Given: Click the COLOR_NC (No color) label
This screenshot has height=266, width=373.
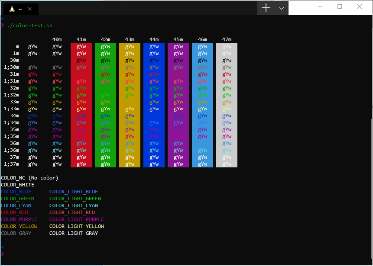Looking at the screenshot, I should click(x=29, y=178).
